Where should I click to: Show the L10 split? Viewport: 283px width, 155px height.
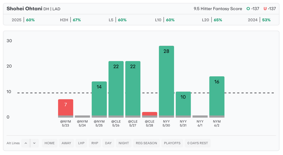click(165, 20)
